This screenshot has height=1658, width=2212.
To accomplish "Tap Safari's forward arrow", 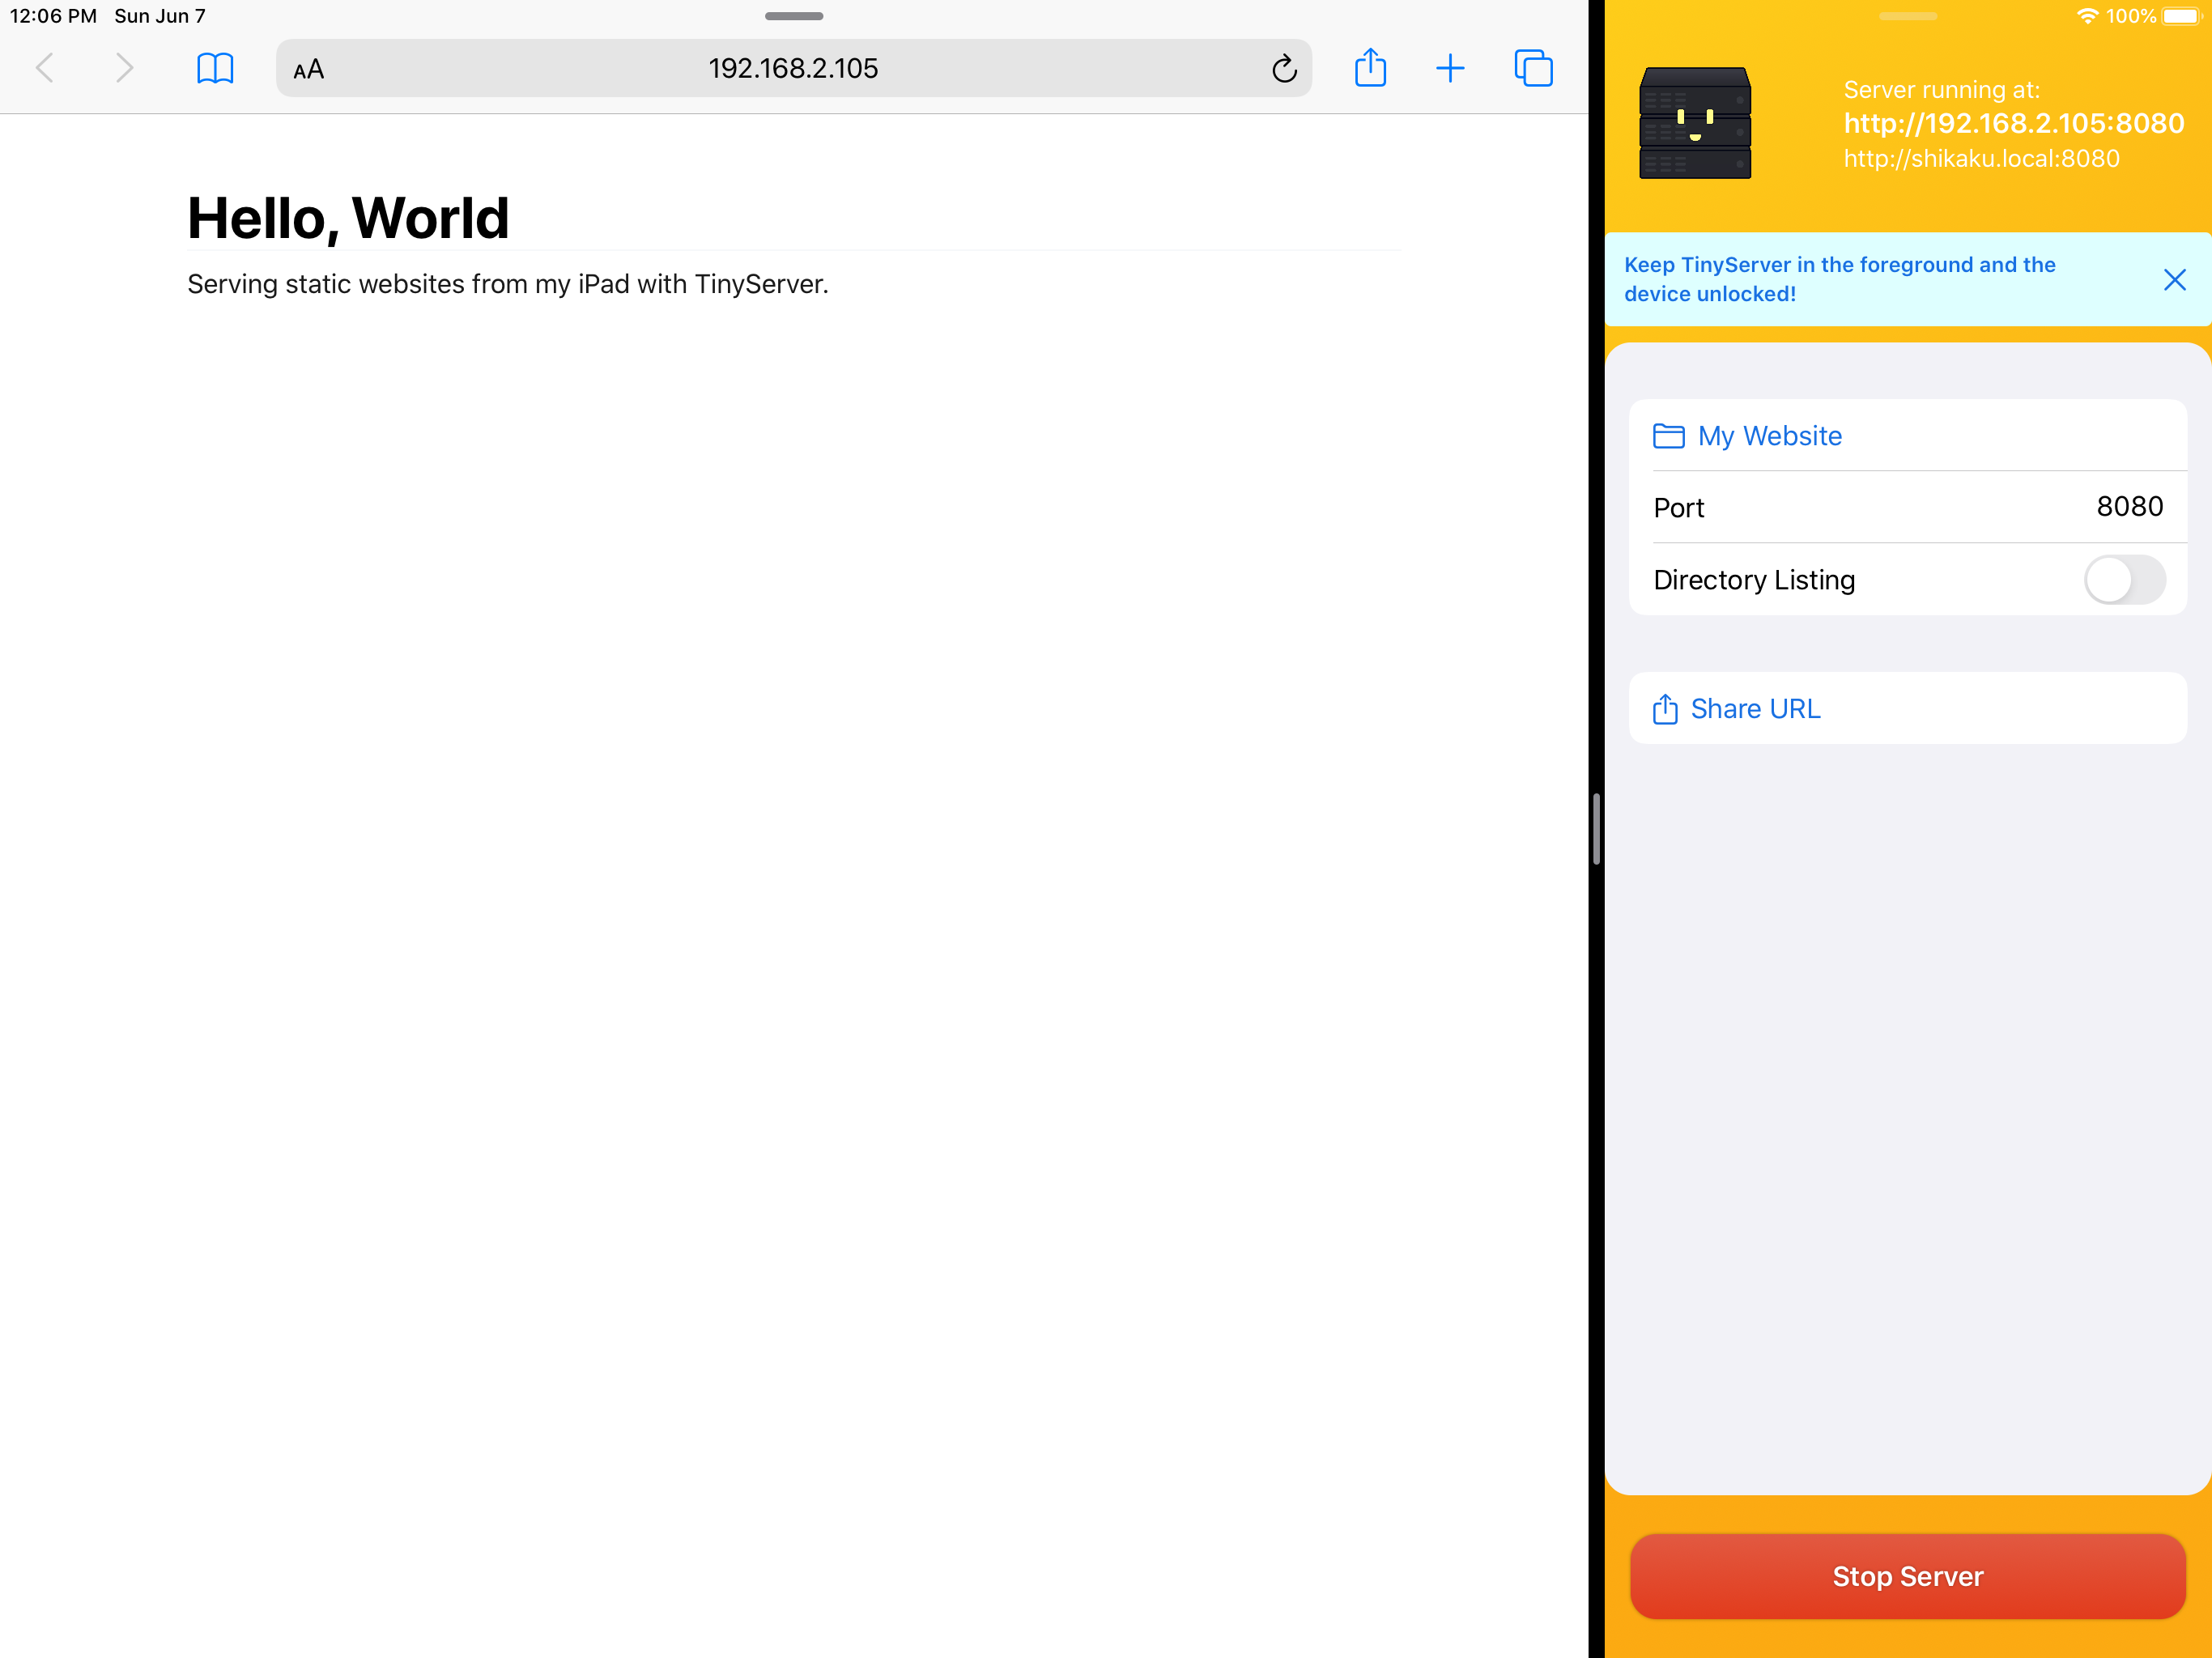I will pos(124,68).
